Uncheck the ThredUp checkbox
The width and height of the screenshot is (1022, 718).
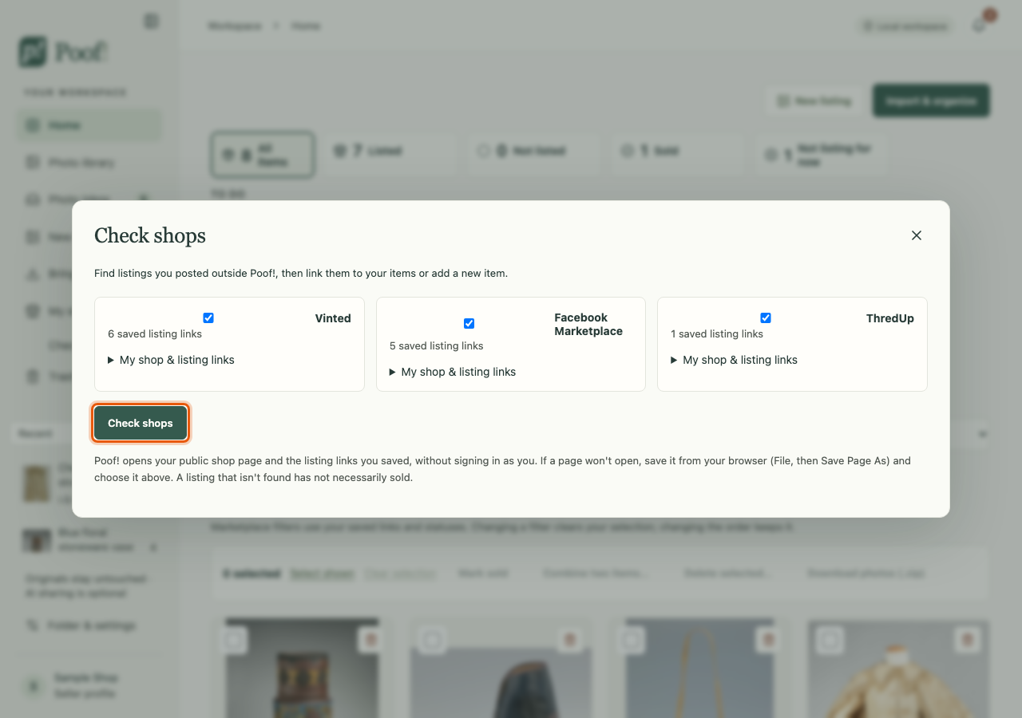[766, 318]
